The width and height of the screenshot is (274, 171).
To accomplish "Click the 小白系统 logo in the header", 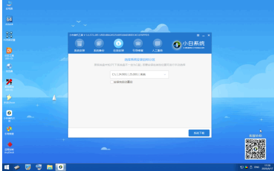I will tap(188, 45).
